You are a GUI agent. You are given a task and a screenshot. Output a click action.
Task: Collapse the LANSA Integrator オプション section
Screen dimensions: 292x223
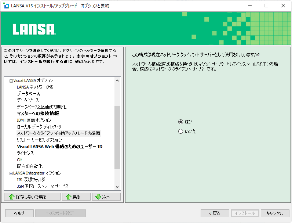coord(11,173)
